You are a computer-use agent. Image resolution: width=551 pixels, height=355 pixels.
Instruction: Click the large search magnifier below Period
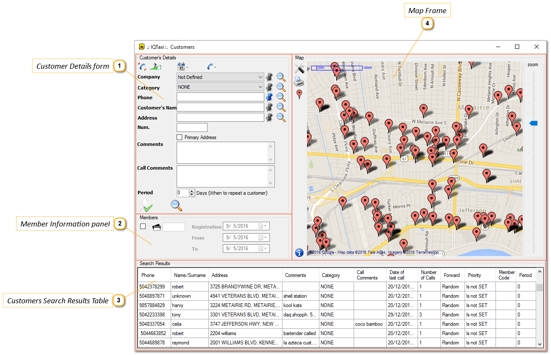(x=177, y=206)
